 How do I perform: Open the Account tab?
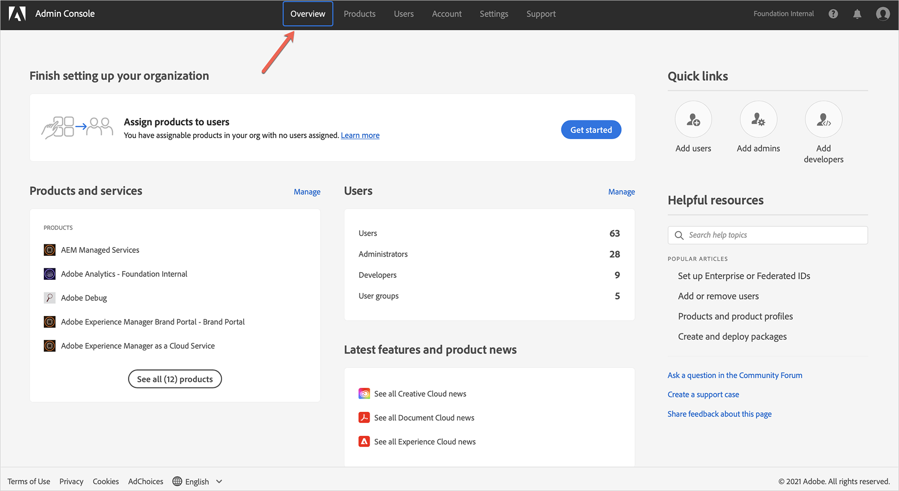[x=447, y=14]
